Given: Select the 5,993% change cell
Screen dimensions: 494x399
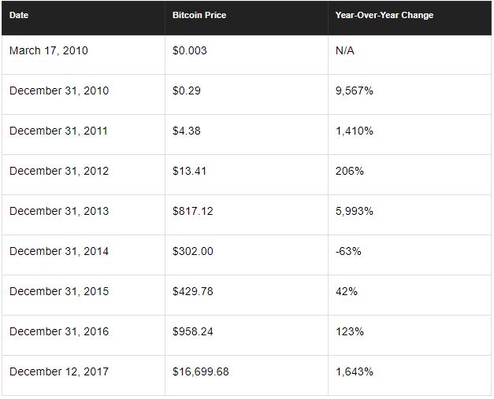Looking at the screenshot, I should [x=354, y=211].
